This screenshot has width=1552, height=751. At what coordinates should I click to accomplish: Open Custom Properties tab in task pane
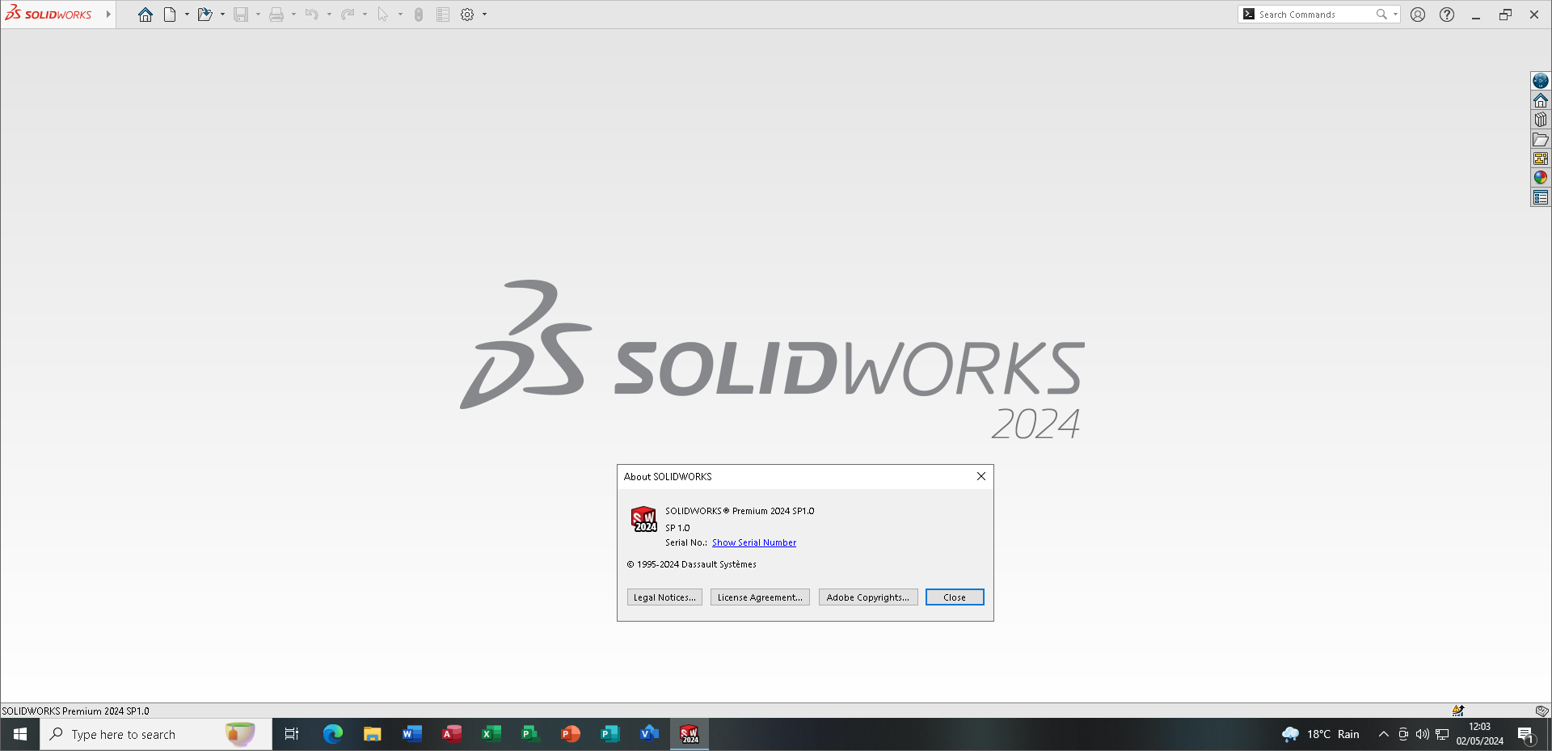(1541, 197)
